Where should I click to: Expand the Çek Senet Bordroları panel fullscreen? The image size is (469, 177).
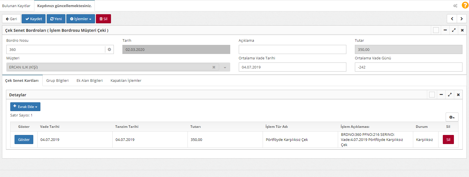pyautogui.click(x=454, y=30)
